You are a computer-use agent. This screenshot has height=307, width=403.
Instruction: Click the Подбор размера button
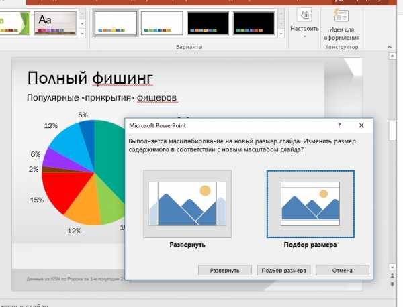[283, 271]
